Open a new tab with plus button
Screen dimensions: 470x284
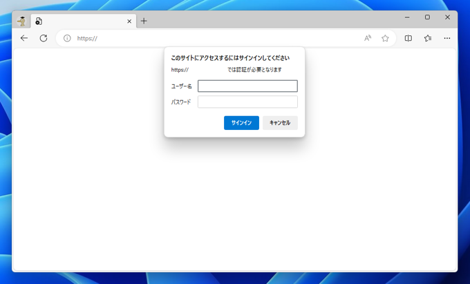(x=144, y=21)
